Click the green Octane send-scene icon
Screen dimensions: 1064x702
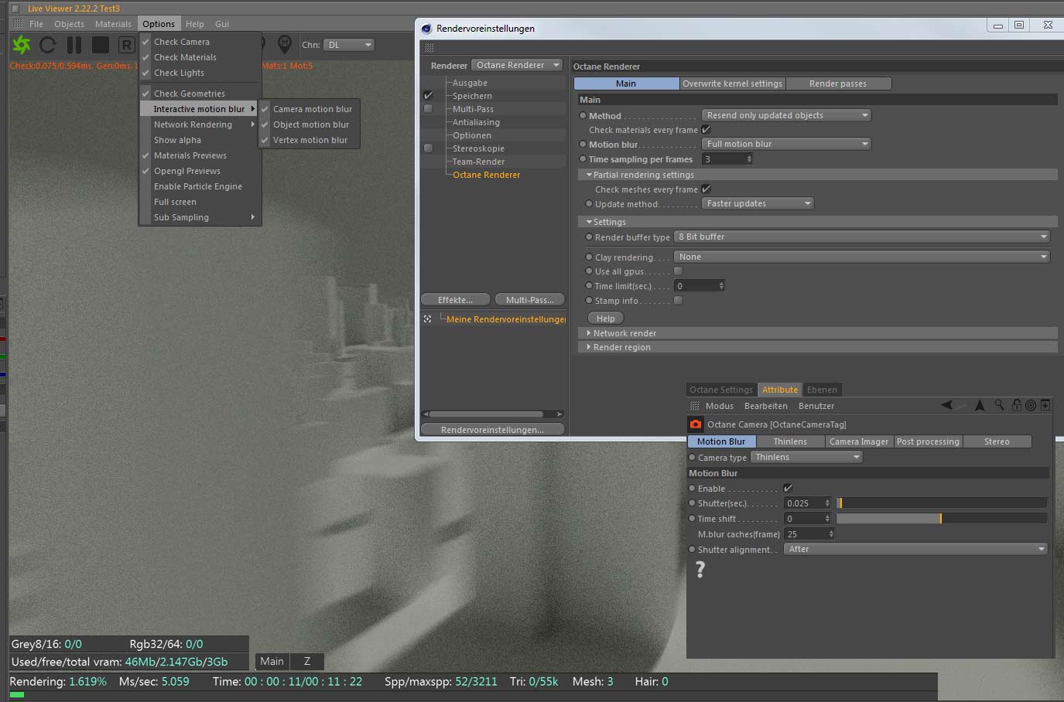pos(22,45)
